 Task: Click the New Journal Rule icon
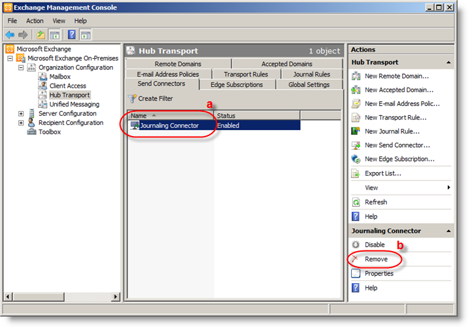(356, 131)
